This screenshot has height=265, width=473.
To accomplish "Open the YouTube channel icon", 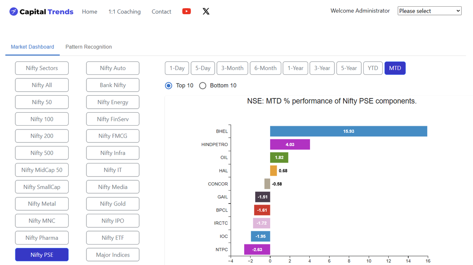I will pyautogui.click(x=187, y=11).
